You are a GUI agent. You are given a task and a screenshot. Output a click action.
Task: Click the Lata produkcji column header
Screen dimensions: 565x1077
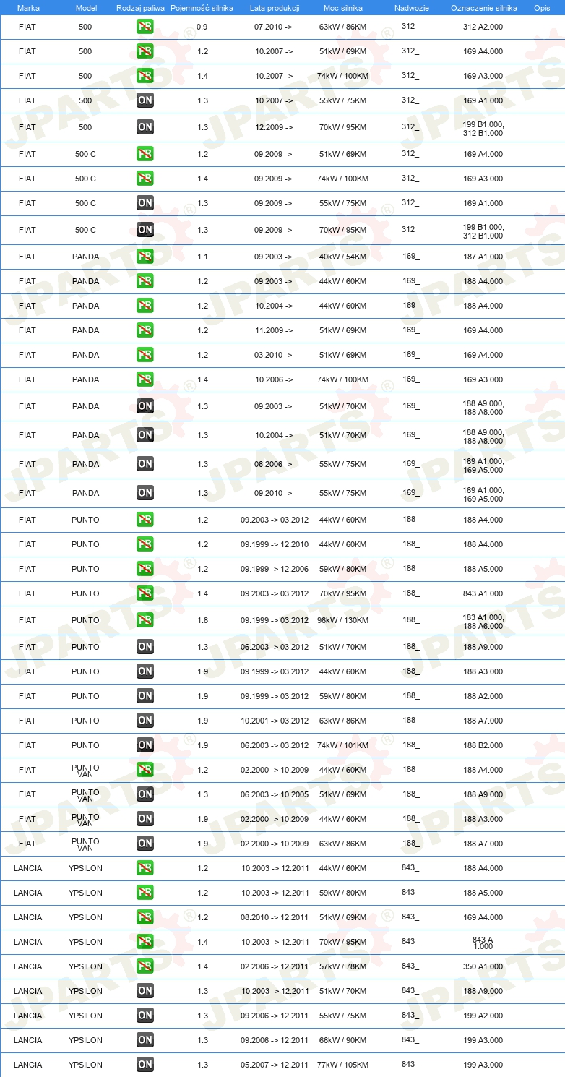click(274, 8)
